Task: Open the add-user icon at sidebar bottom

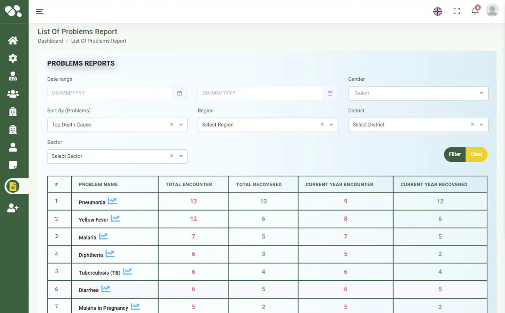Action: [13, 208]
